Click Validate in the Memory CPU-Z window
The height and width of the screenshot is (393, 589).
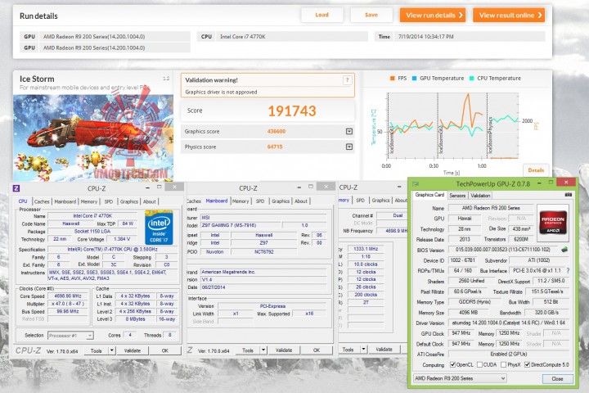[x=384, y=350]
